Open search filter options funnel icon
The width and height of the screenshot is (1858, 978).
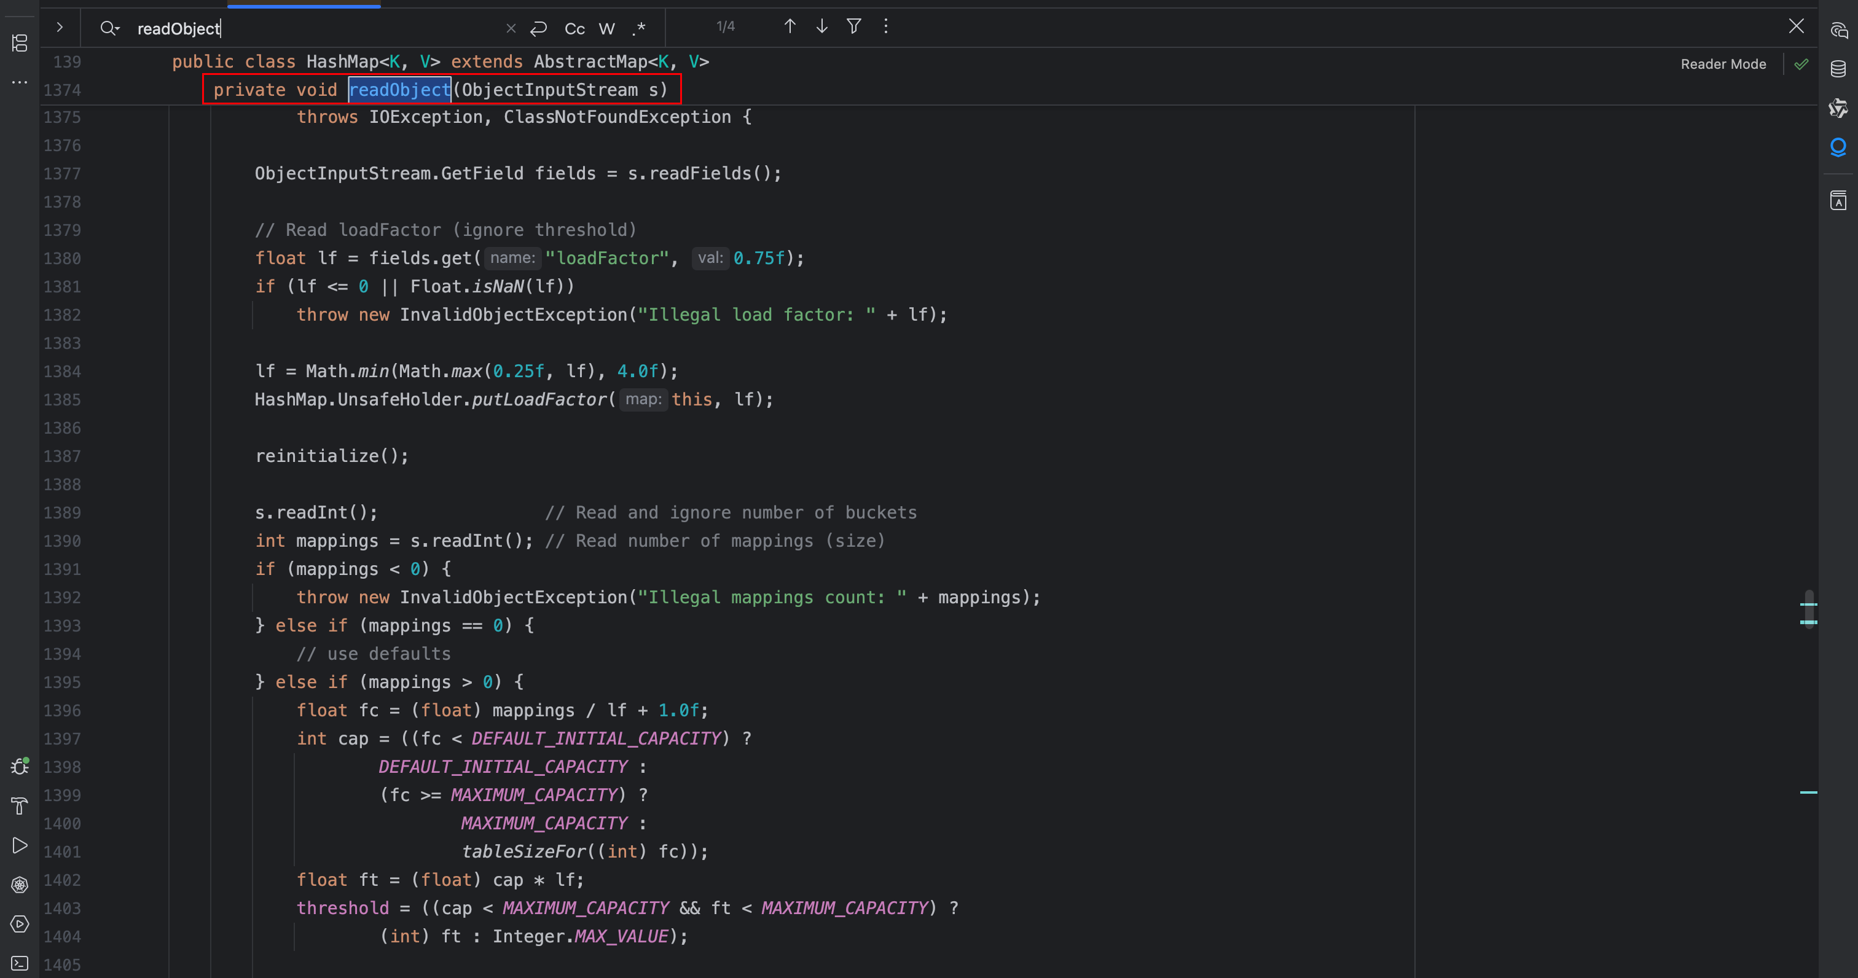point(854,26)
